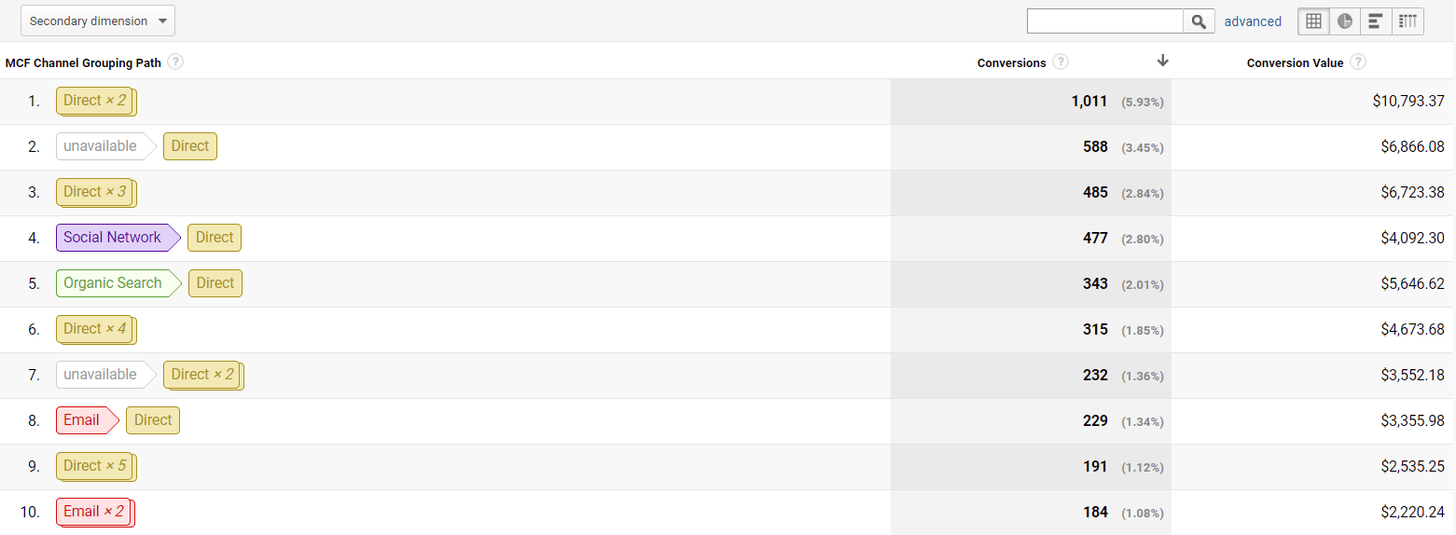1456x535 pixels.
Task: Click the Email × 2 path tag
Action: pos(95,512)
